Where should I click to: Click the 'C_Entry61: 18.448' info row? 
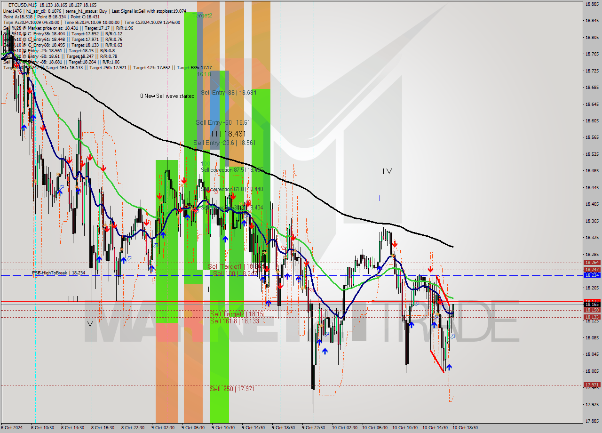pyautogui.click(x=63, y=39)
